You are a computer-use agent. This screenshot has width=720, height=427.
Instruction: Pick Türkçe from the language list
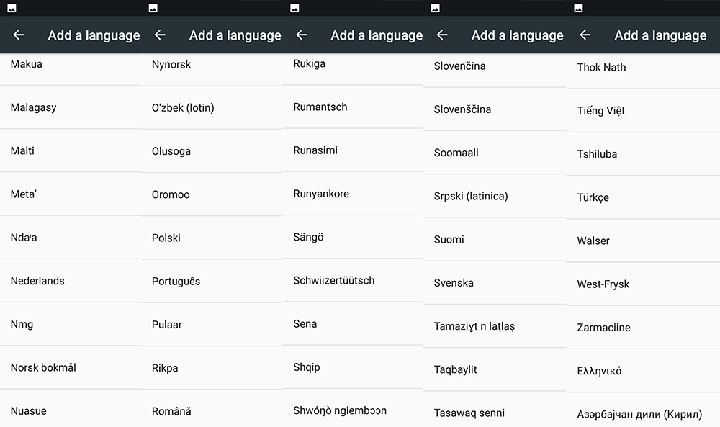click(593, 197)
